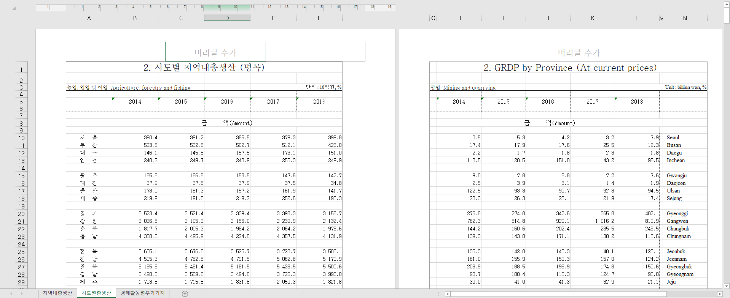The image size is (730, 298).
Task: Click the cell with value 4 782.5
Action: pos(181,259)
